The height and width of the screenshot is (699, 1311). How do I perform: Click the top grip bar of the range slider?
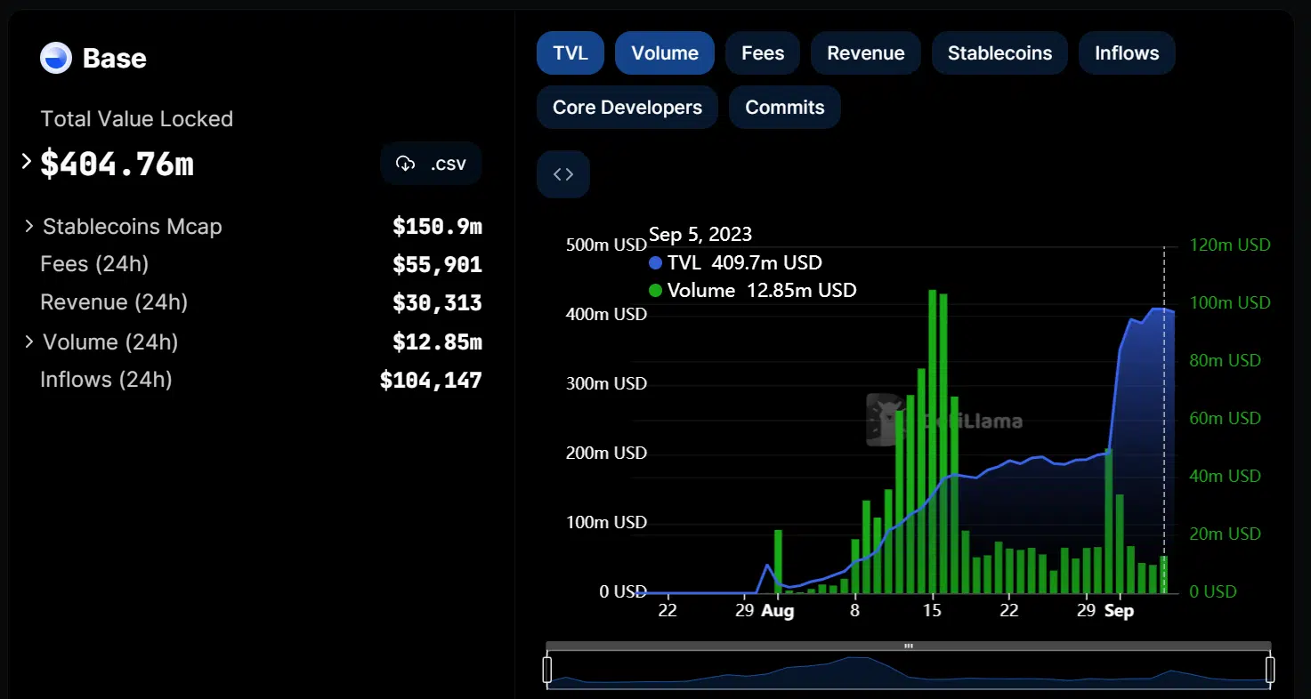coord(909,647)
